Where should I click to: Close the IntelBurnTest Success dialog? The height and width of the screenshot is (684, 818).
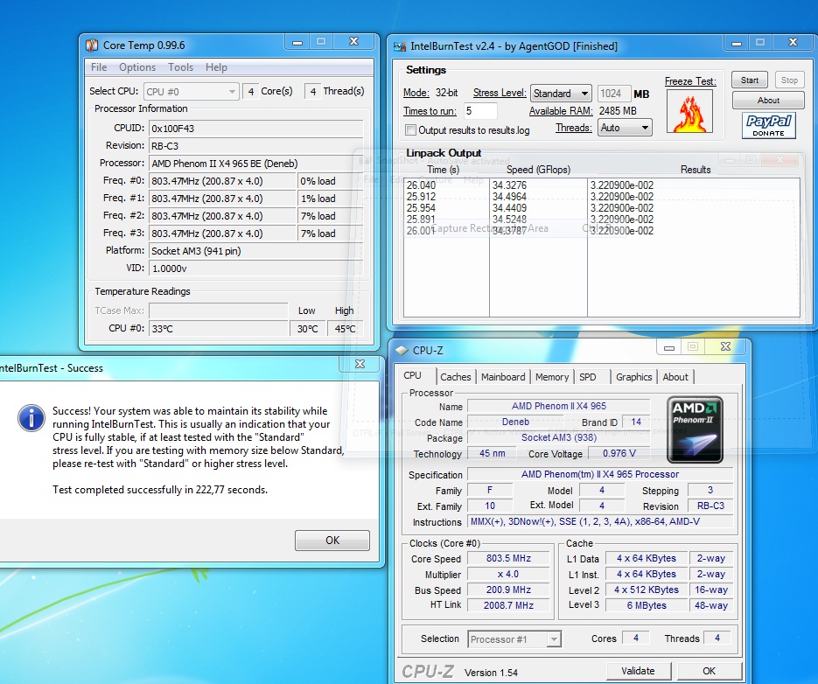tap(360, 364)
